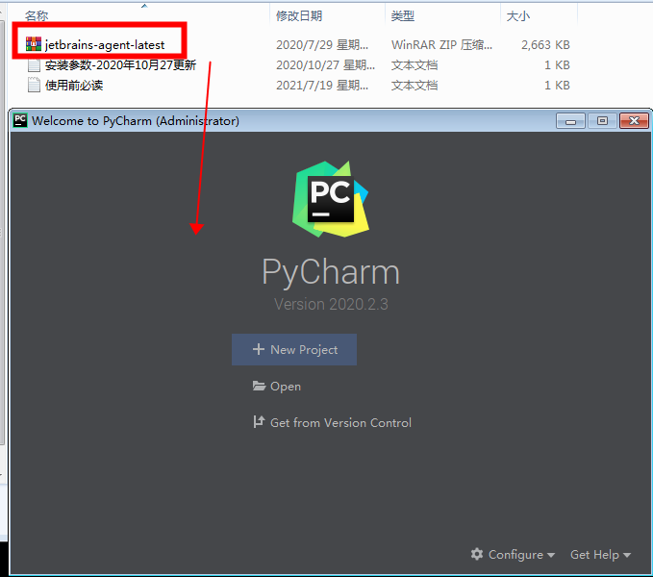653x577 pixels.
Task: Click the file type cell of 安装参数-2020年10月27更新
Action: click(x=414, y=65)
